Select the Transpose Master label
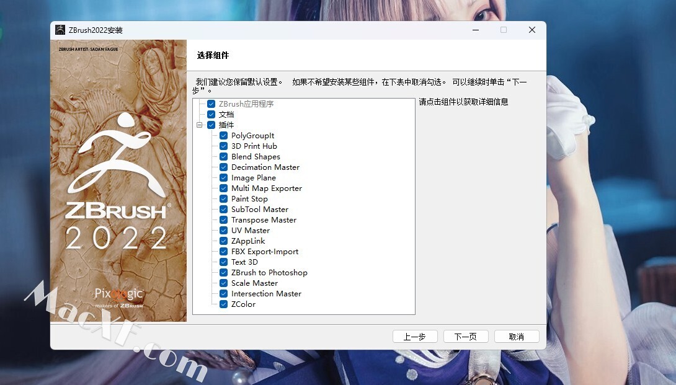The height and width of the screenshot is (385, 676). tap(264, 220)
